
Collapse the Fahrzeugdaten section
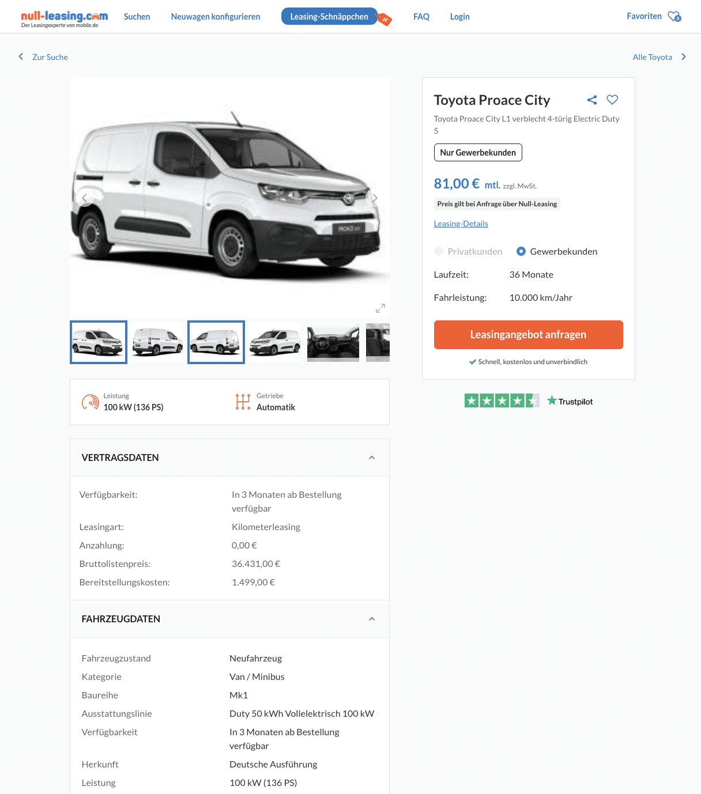click(x=372, y=619)
